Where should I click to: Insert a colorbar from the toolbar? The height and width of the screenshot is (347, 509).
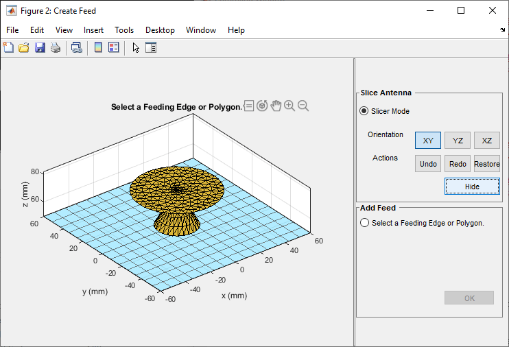(x=98, y=47)
